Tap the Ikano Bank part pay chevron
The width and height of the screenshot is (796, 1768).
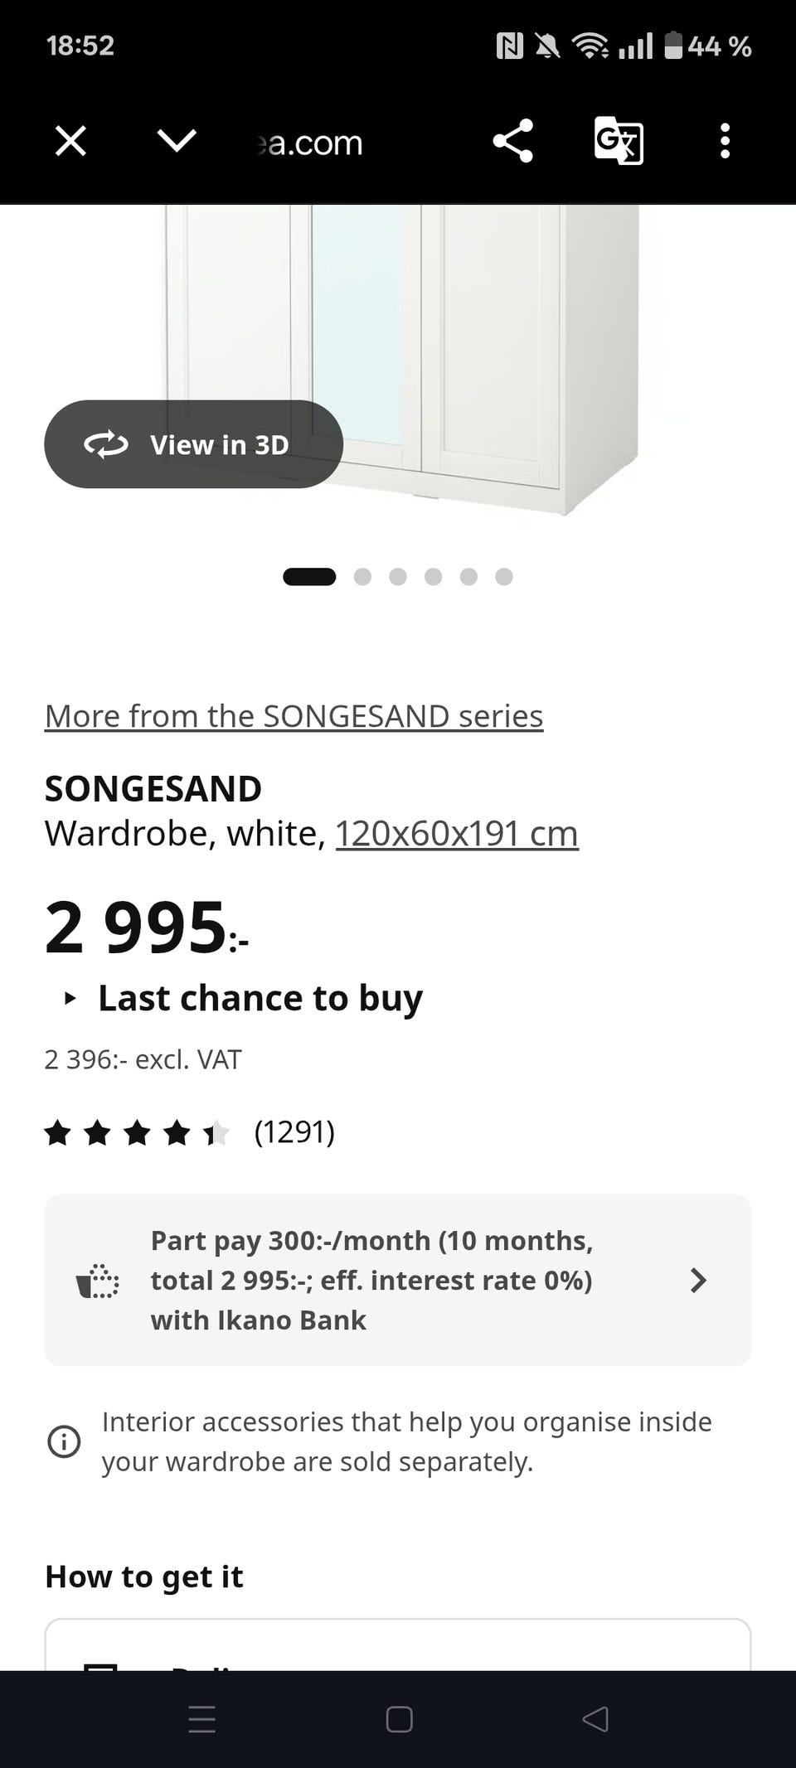[698, 1281]
